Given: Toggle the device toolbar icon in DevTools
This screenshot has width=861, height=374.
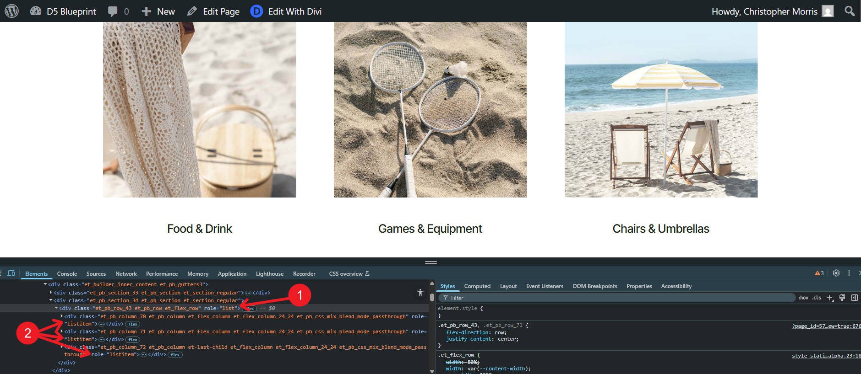Looking at the screenshot, I should point(11,273).
